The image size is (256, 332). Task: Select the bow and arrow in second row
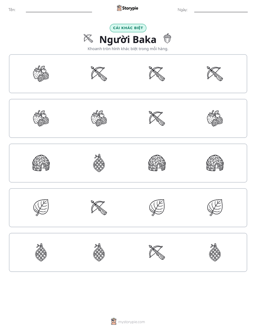pos(157,118)
